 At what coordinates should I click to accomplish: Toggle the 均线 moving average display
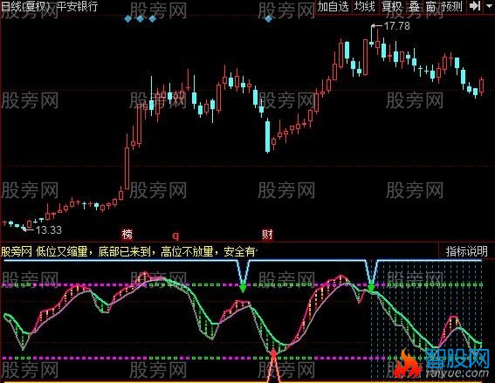(364, 6)
